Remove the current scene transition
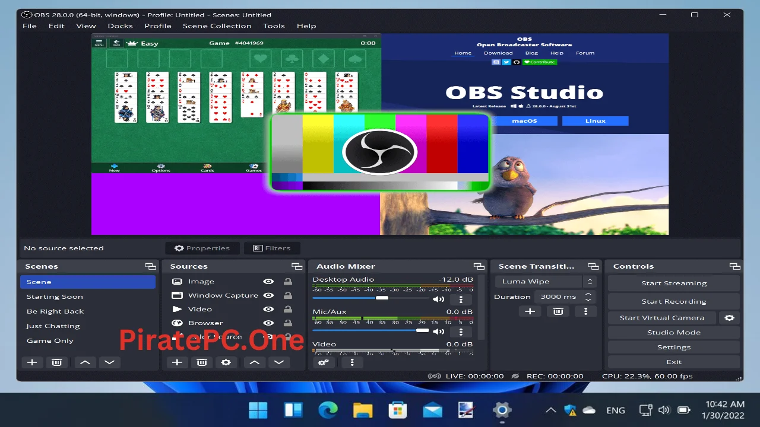Screen dimensions: 760x427 tap(558, 311)
